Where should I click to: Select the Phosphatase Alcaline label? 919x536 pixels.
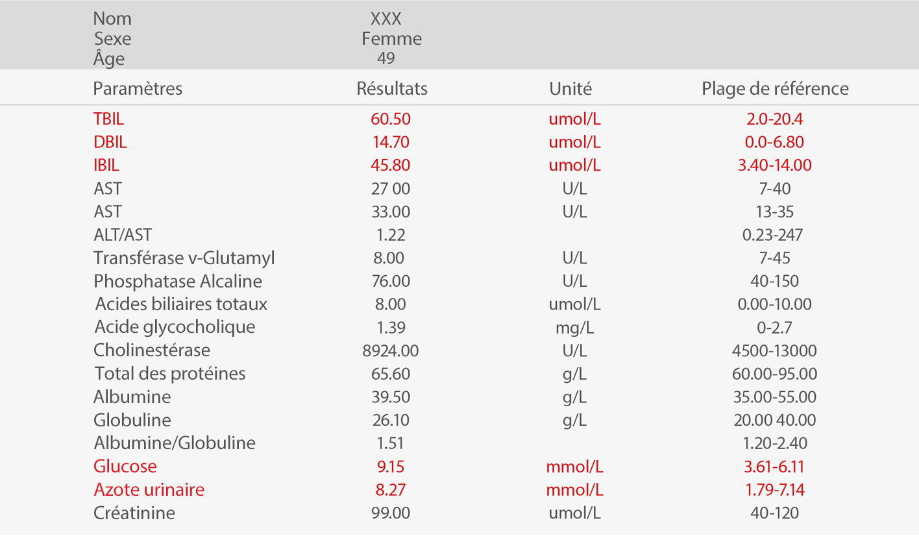(x=178, y=282)
